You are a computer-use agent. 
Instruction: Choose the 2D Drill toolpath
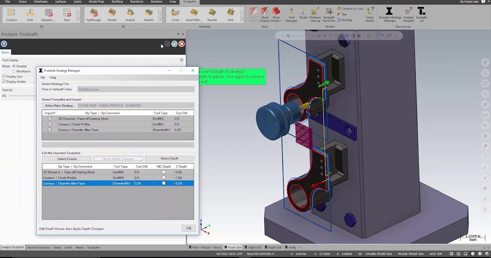30,15
